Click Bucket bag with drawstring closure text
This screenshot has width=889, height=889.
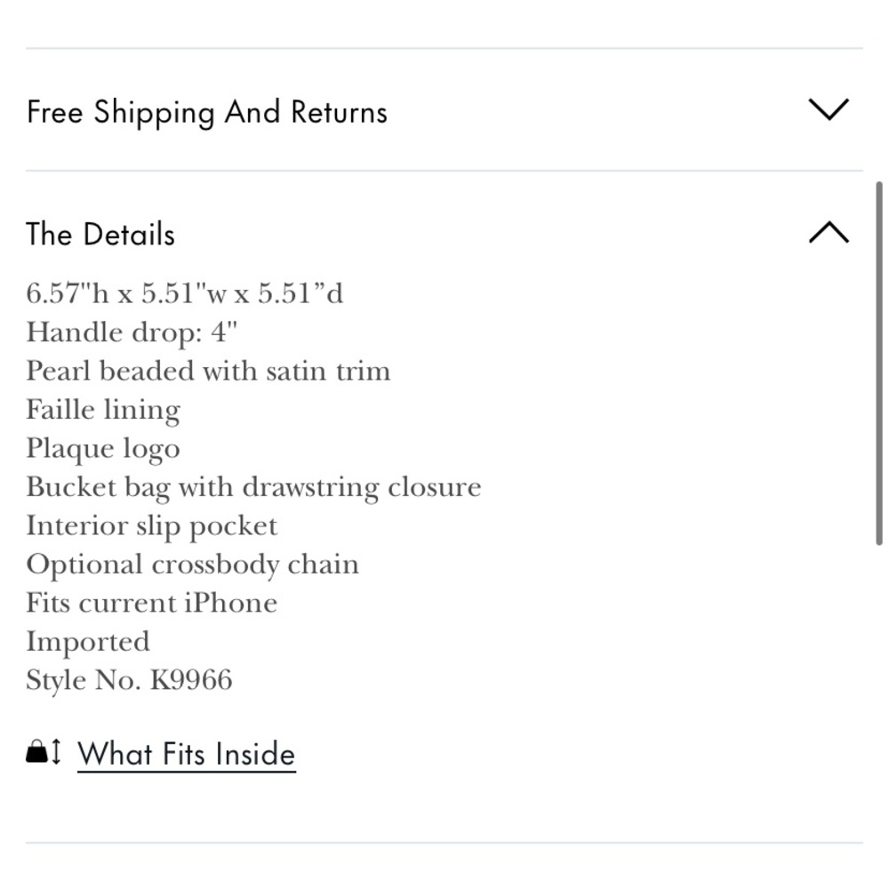pyautogui.click(x=253, y=487)
